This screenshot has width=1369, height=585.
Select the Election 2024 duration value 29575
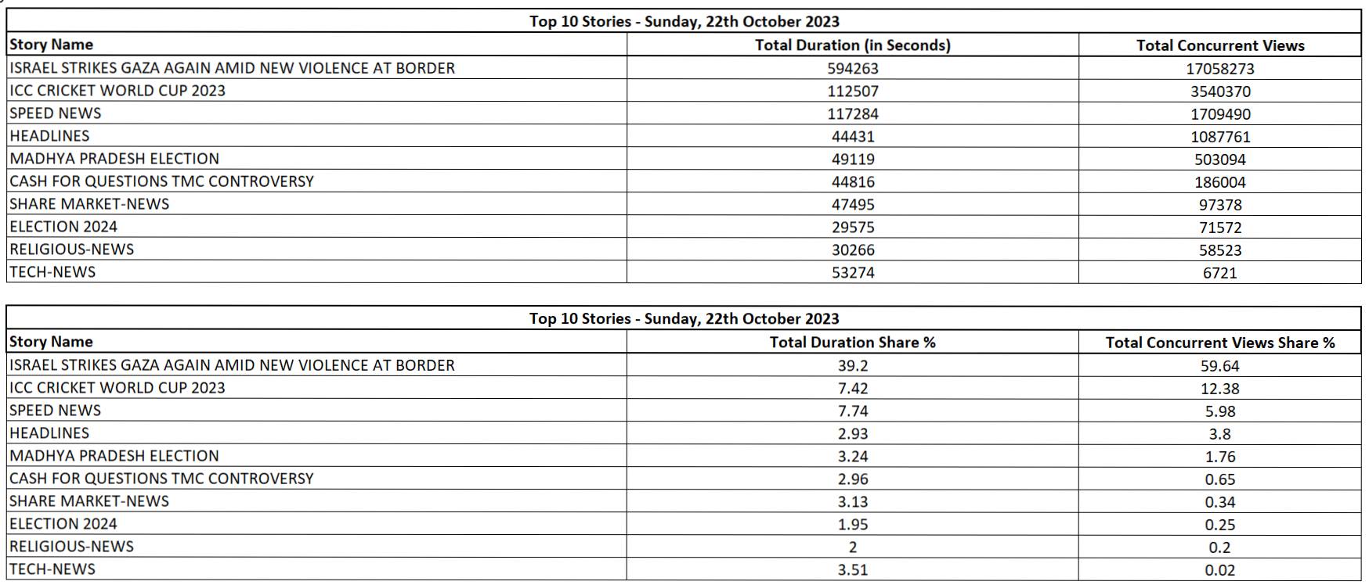[852, 228]
